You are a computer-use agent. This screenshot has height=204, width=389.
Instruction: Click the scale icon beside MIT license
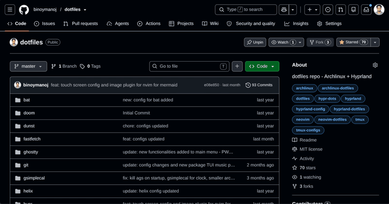pos(295,149)
